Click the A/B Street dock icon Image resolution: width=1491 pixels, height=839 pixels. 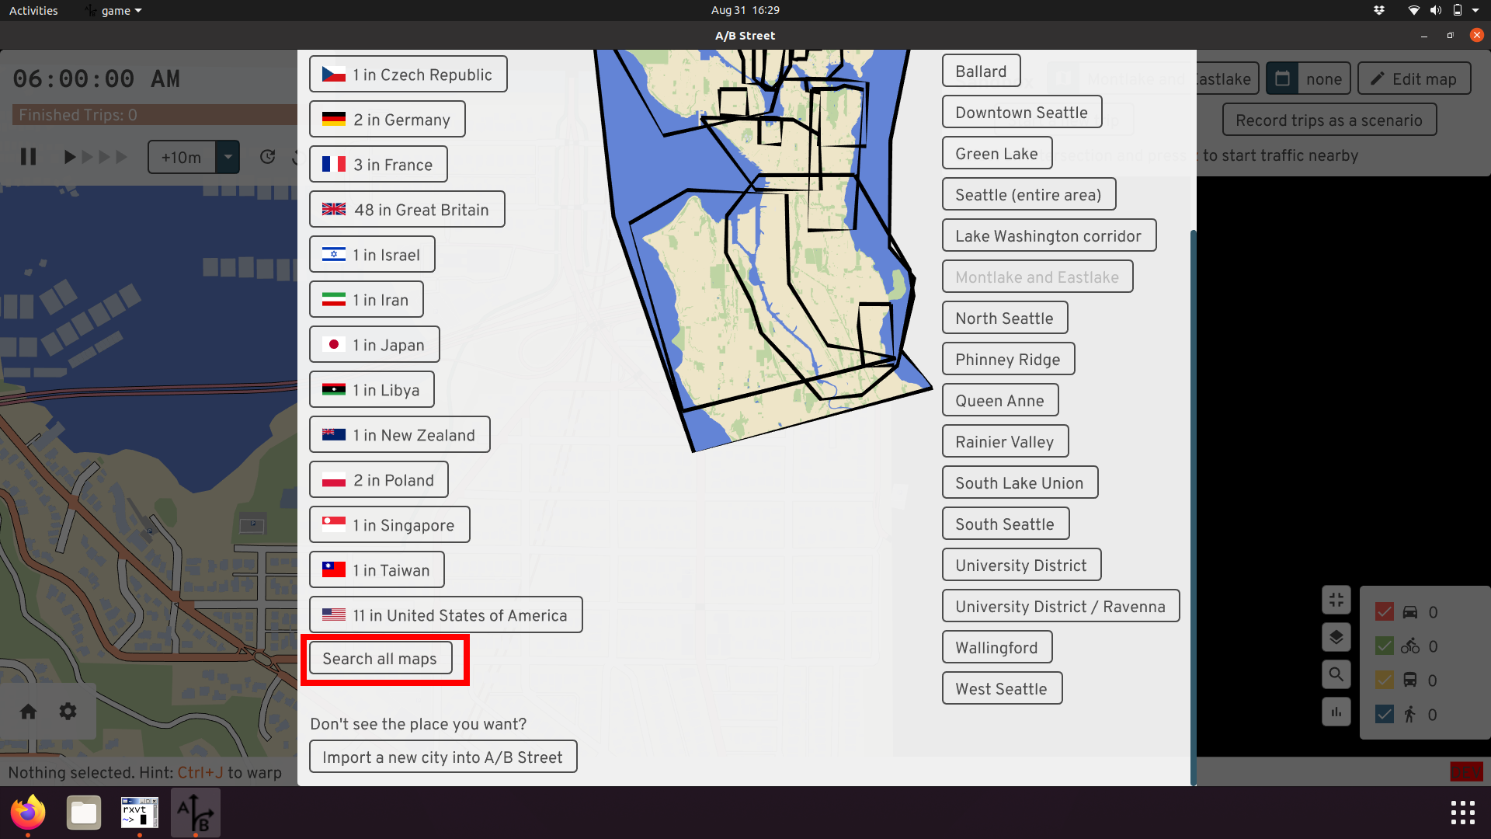pos(196,813)
